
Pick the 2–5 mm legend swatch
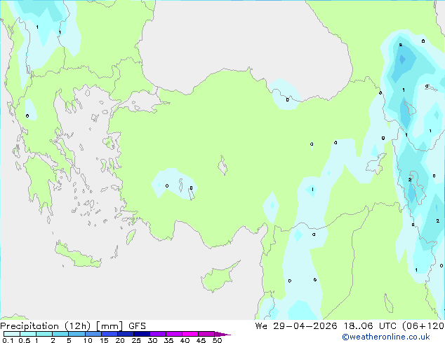(x=60, y=334)
